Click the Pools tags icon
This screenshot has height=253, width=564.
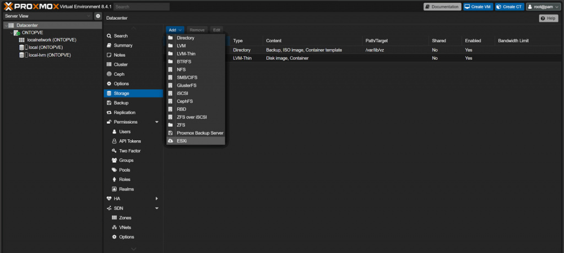115,170
